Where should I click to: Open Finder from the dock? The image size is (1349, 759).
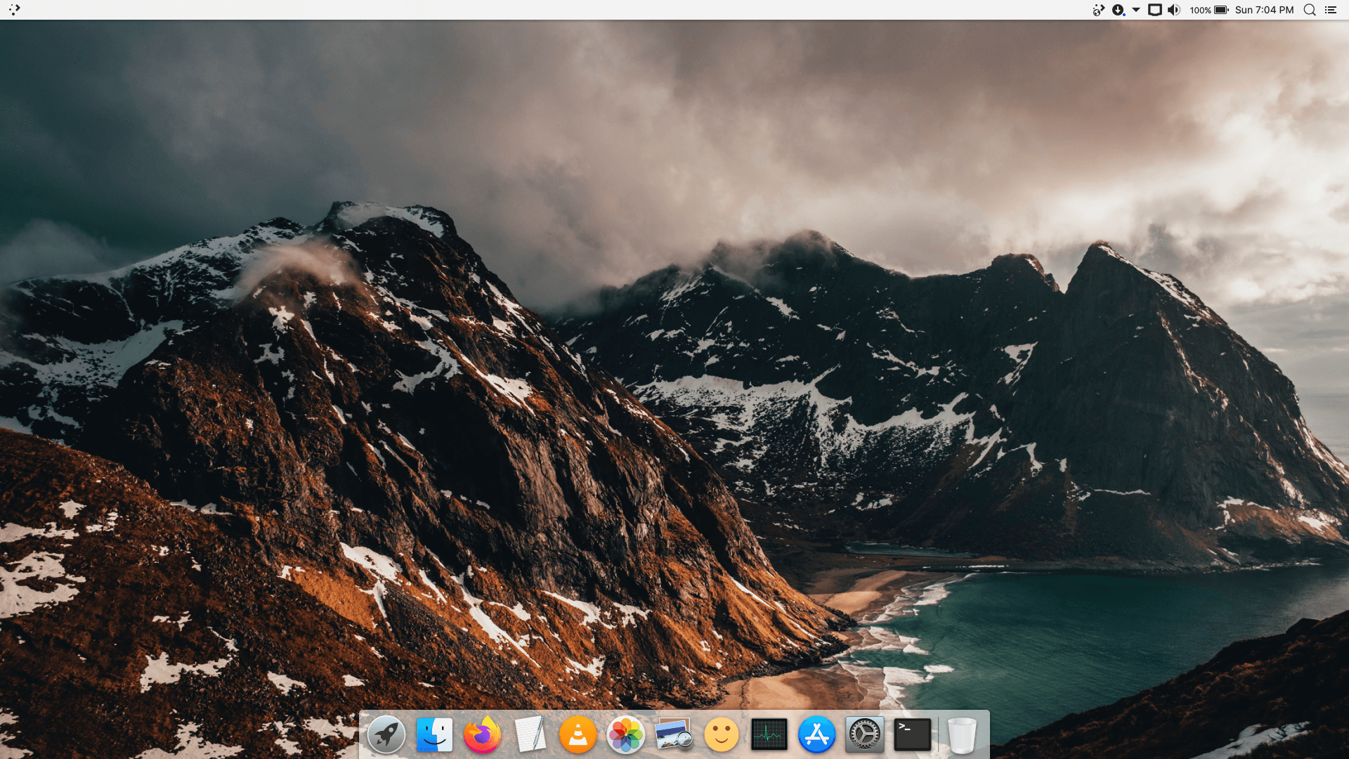434,734
